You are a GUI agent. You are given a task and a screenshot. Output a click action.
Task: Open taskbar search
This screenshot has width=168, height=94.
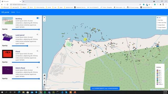pyautogui.click(x=6, y=92)
